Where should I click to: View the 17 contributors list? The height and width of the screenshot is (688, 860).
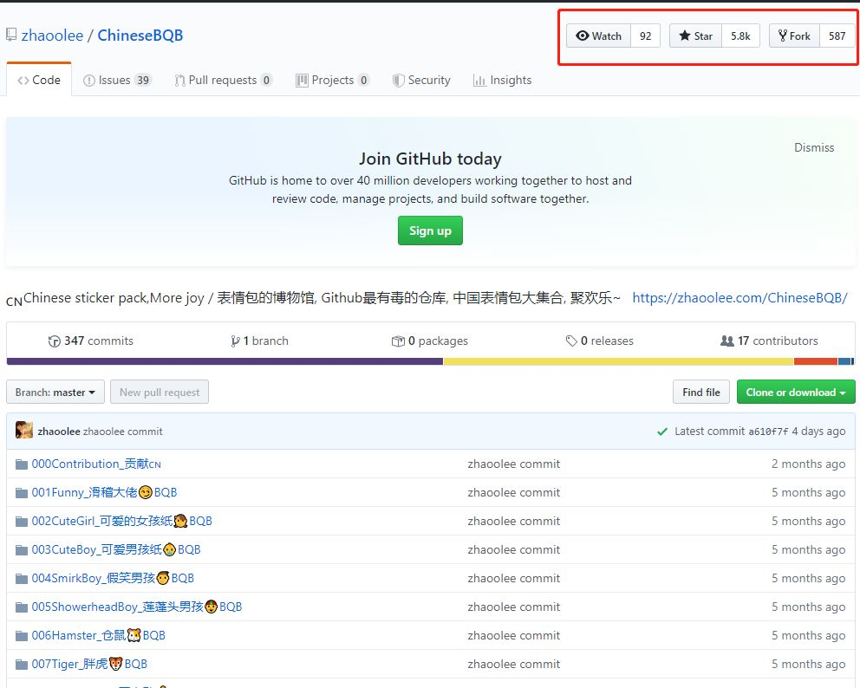769,341
